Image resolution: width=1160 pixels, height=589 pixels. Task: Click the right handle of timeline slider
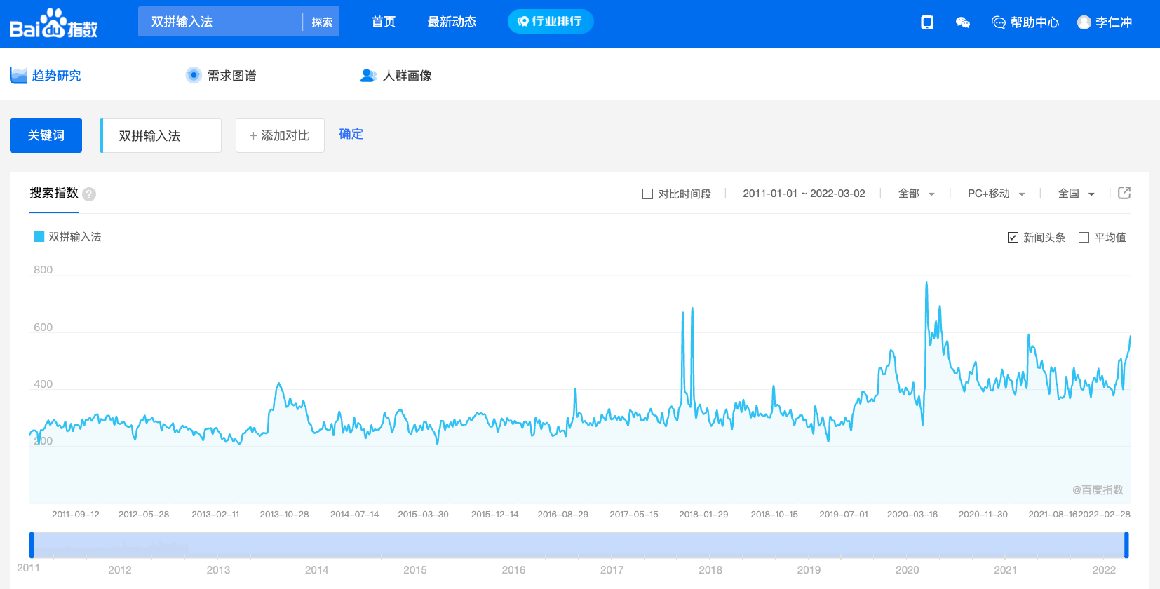click(1126, 545)
